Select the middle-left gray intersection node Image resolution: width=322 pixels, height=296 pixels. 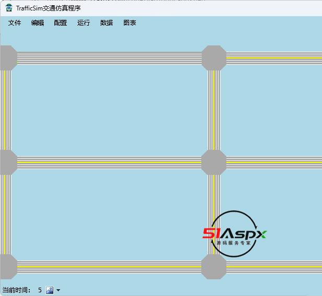point(7,162)
